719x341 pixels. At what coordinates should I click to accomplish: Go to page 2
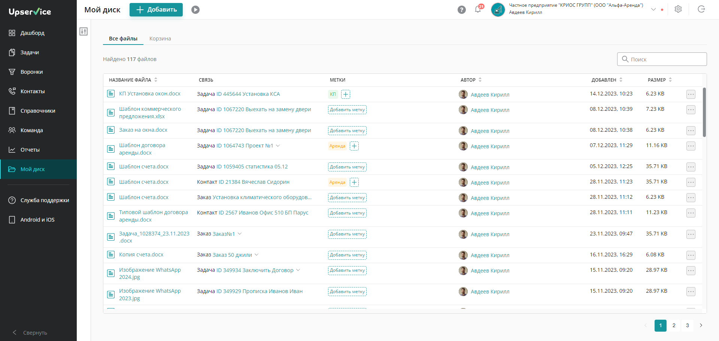tap(674, 325)
